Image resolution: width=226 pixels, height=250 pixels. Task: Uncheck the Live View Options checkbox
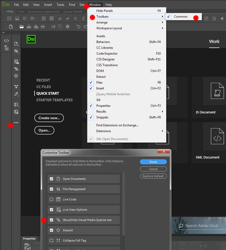(51, 210)
